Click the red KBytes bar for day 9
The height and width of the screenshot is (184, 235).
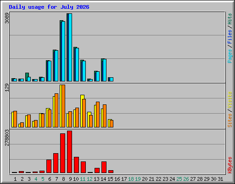point(69,152)
